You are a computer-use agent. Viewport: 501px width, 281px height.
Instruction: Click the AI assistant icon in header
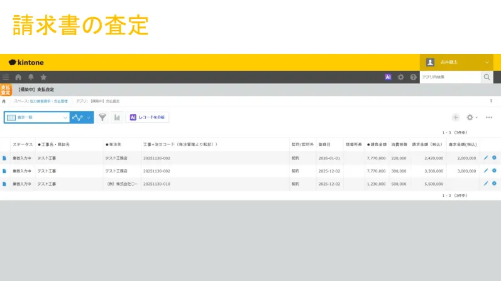tap(388, 77)
